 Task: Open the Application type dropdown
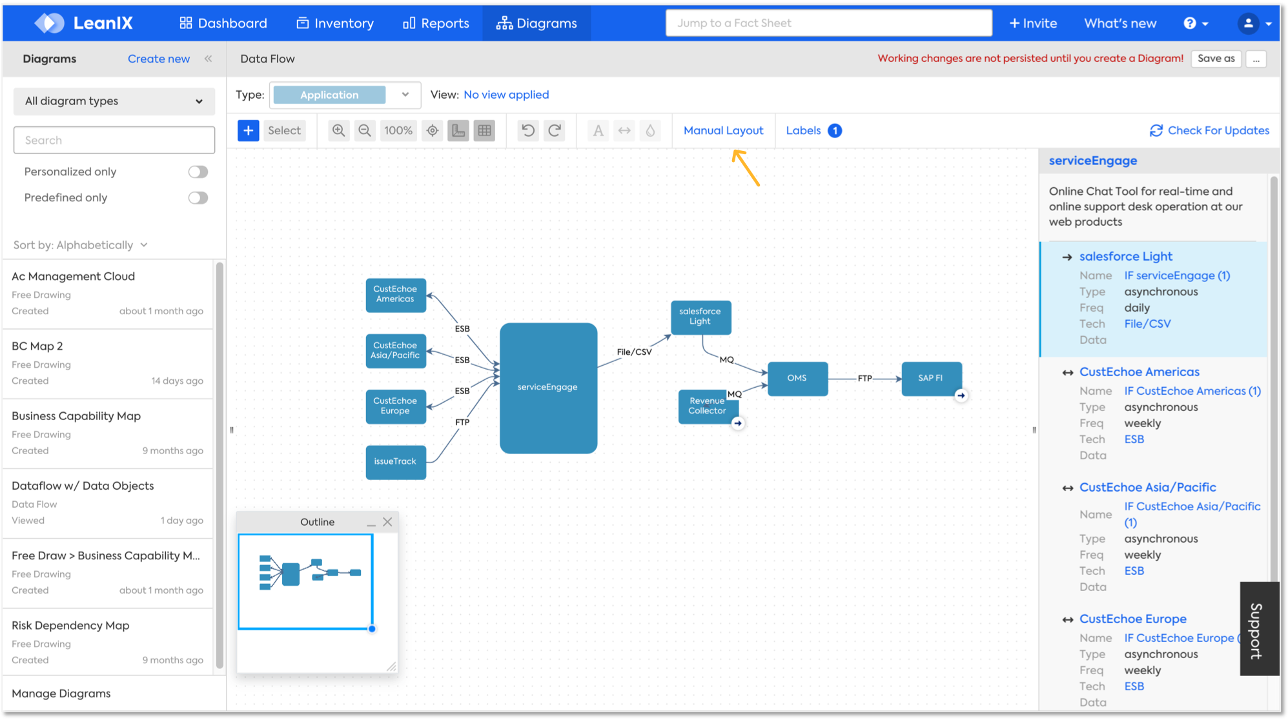[345, 95]
